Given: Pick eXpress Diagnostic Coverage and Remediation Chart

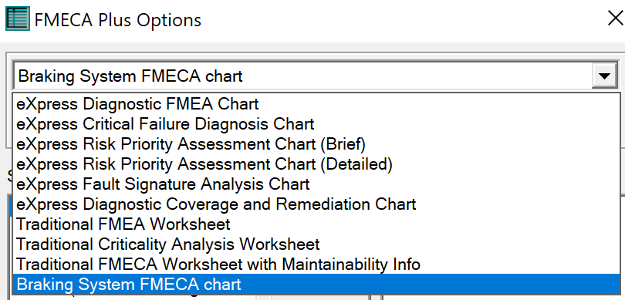Looking at the screenshot, I should (316, 204).
